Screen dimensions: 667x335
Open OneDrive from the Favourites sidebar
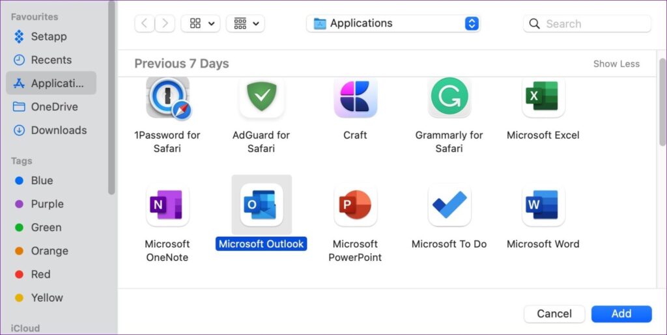(54, 107)
